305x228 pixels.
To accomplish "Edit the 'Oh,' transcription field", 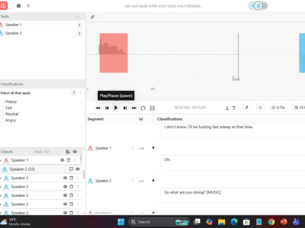I will (233, 163).
